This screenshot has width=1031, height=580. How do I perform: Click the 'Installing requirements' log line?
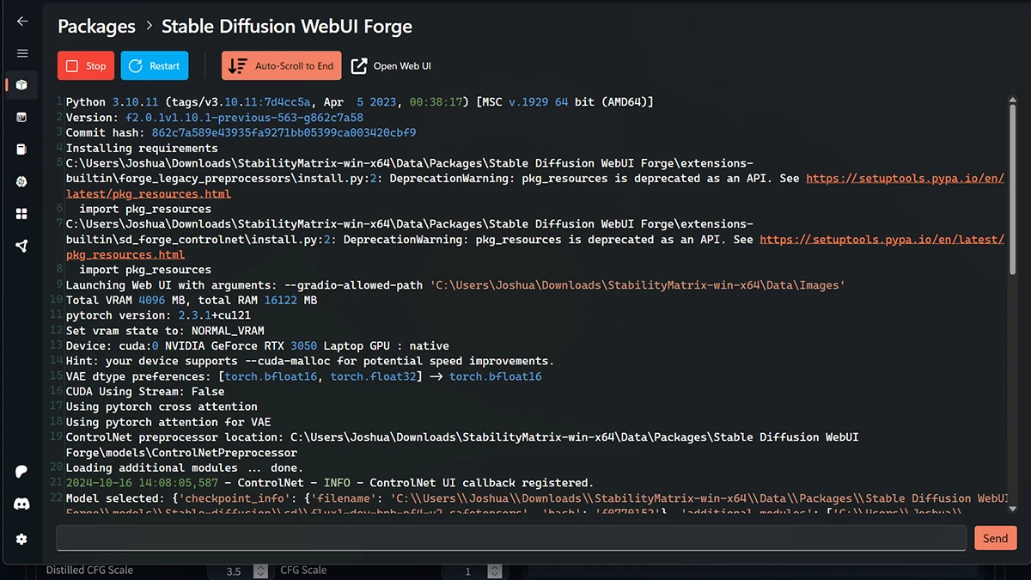[x=142, y=149]
